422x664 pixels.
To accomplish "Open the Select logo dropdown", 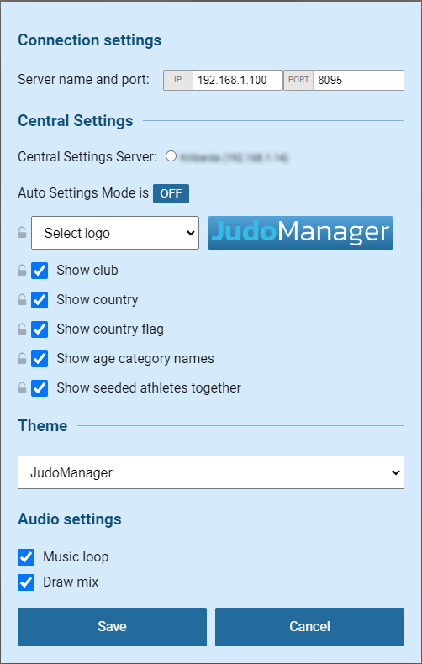I will pos(115,233).
